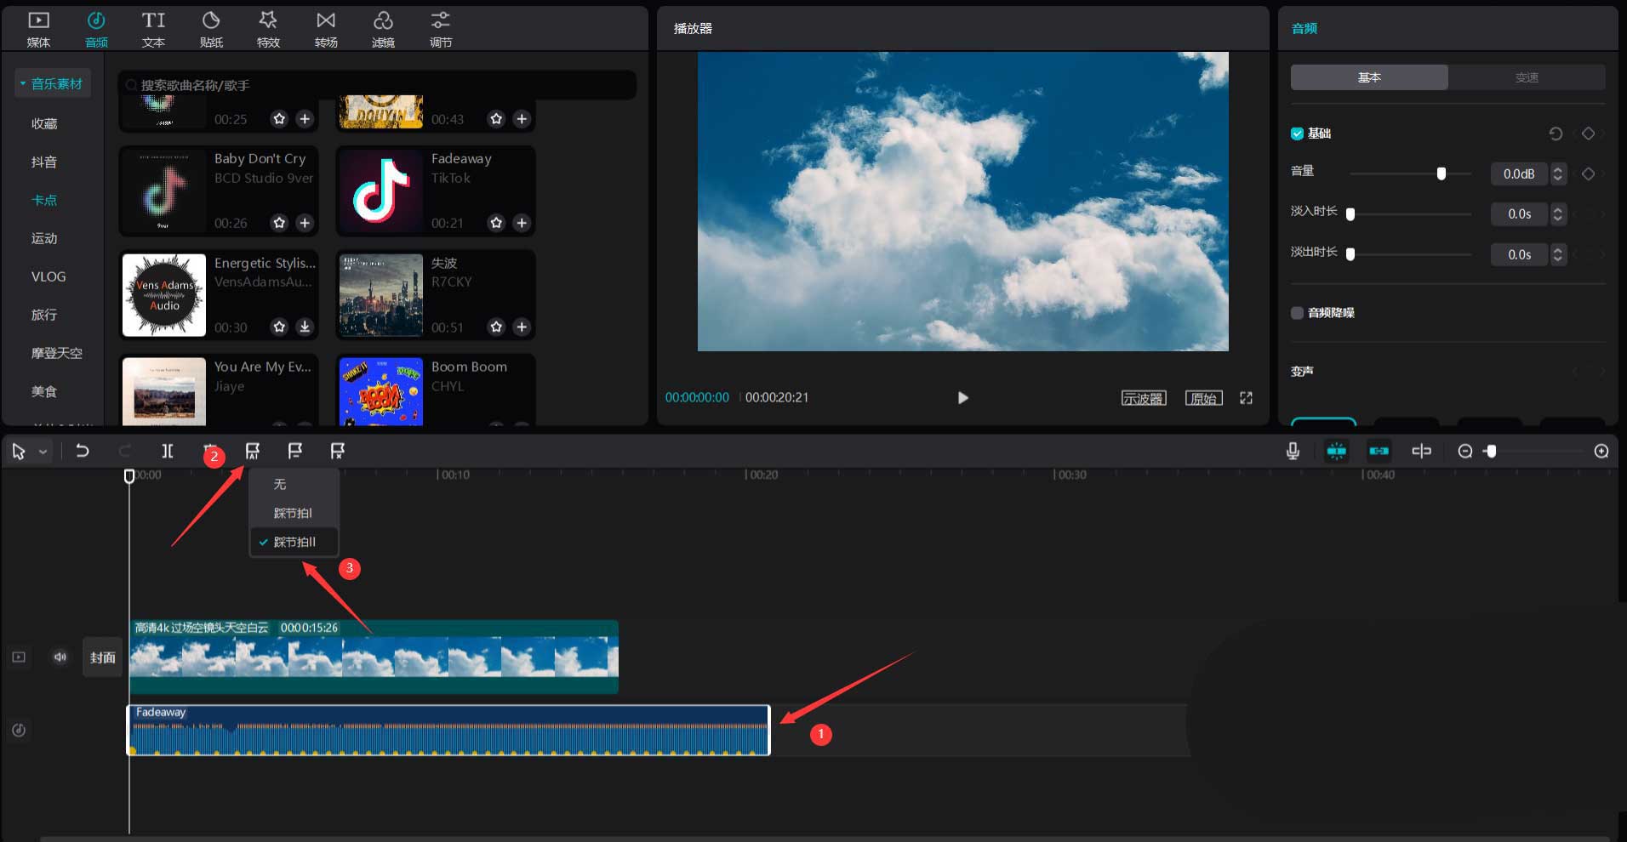Enable the 音频降噪 checkbox

[x=1297, y=313]
